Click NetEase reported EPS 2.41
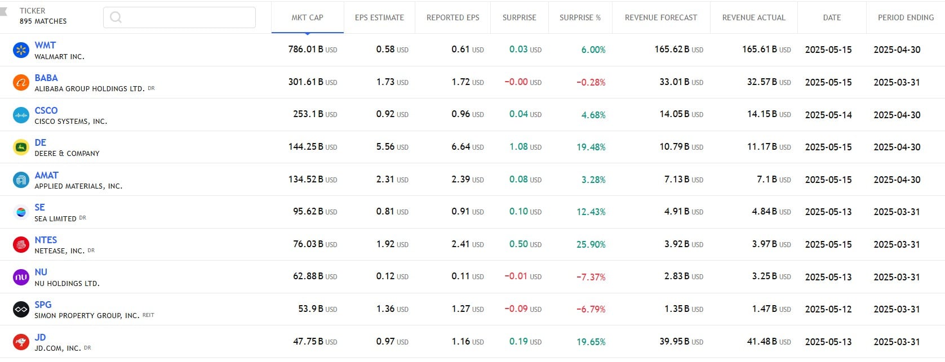 pyautogui.click(x=468, y=244)
